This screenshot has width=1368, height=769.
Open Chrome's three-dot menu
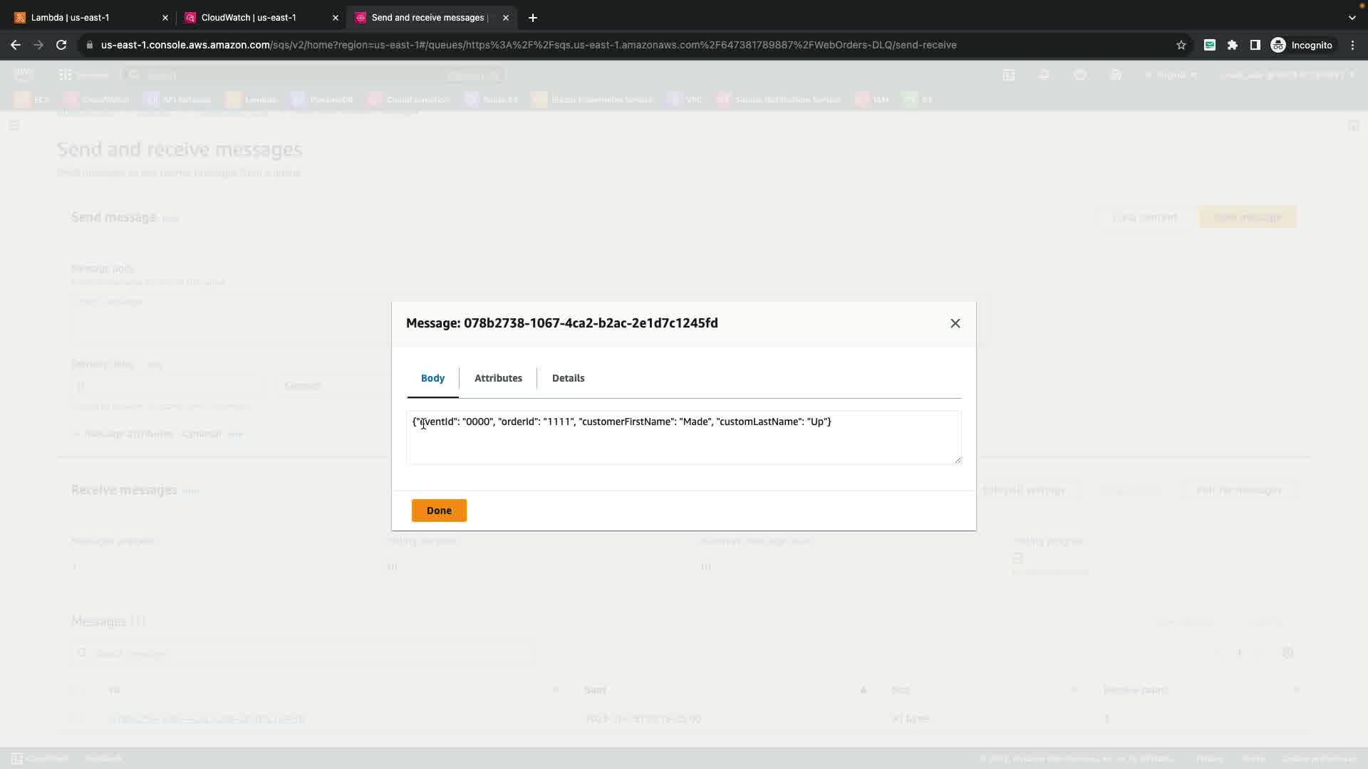click(x=1353, y=45)
